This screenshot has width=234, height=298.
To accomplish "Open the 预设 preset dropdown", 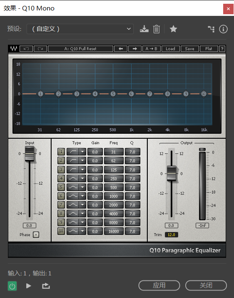I will point(80,29).
